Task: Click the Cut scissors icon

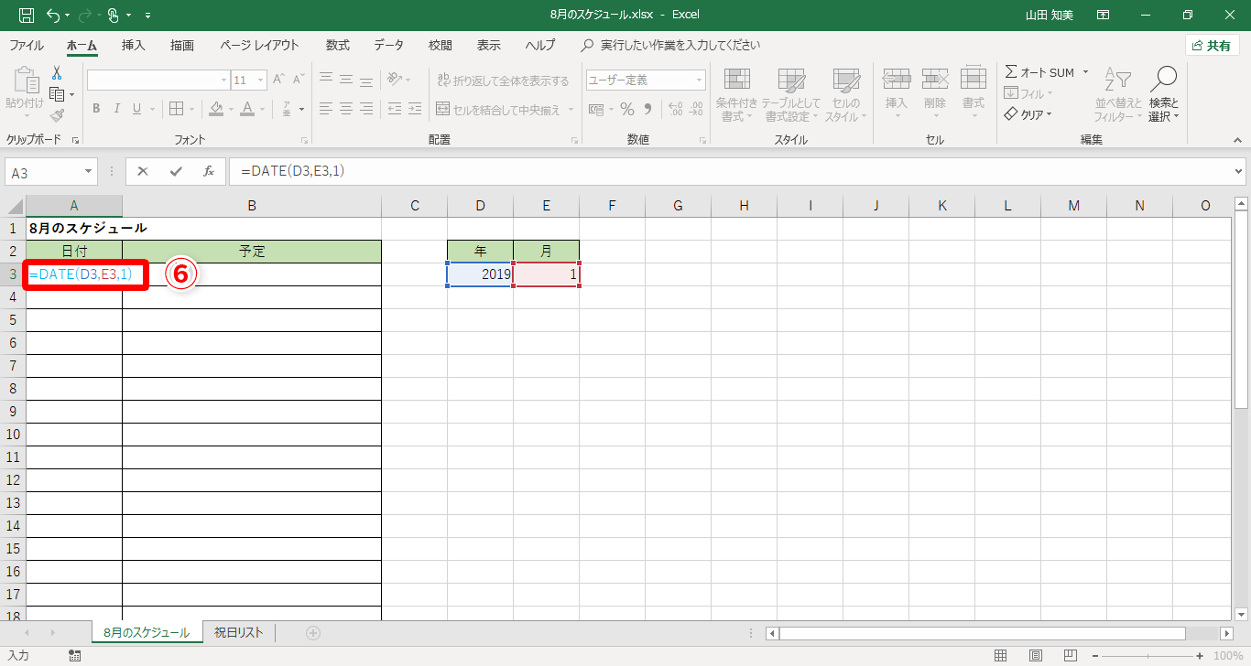Action: coord(57,73)
